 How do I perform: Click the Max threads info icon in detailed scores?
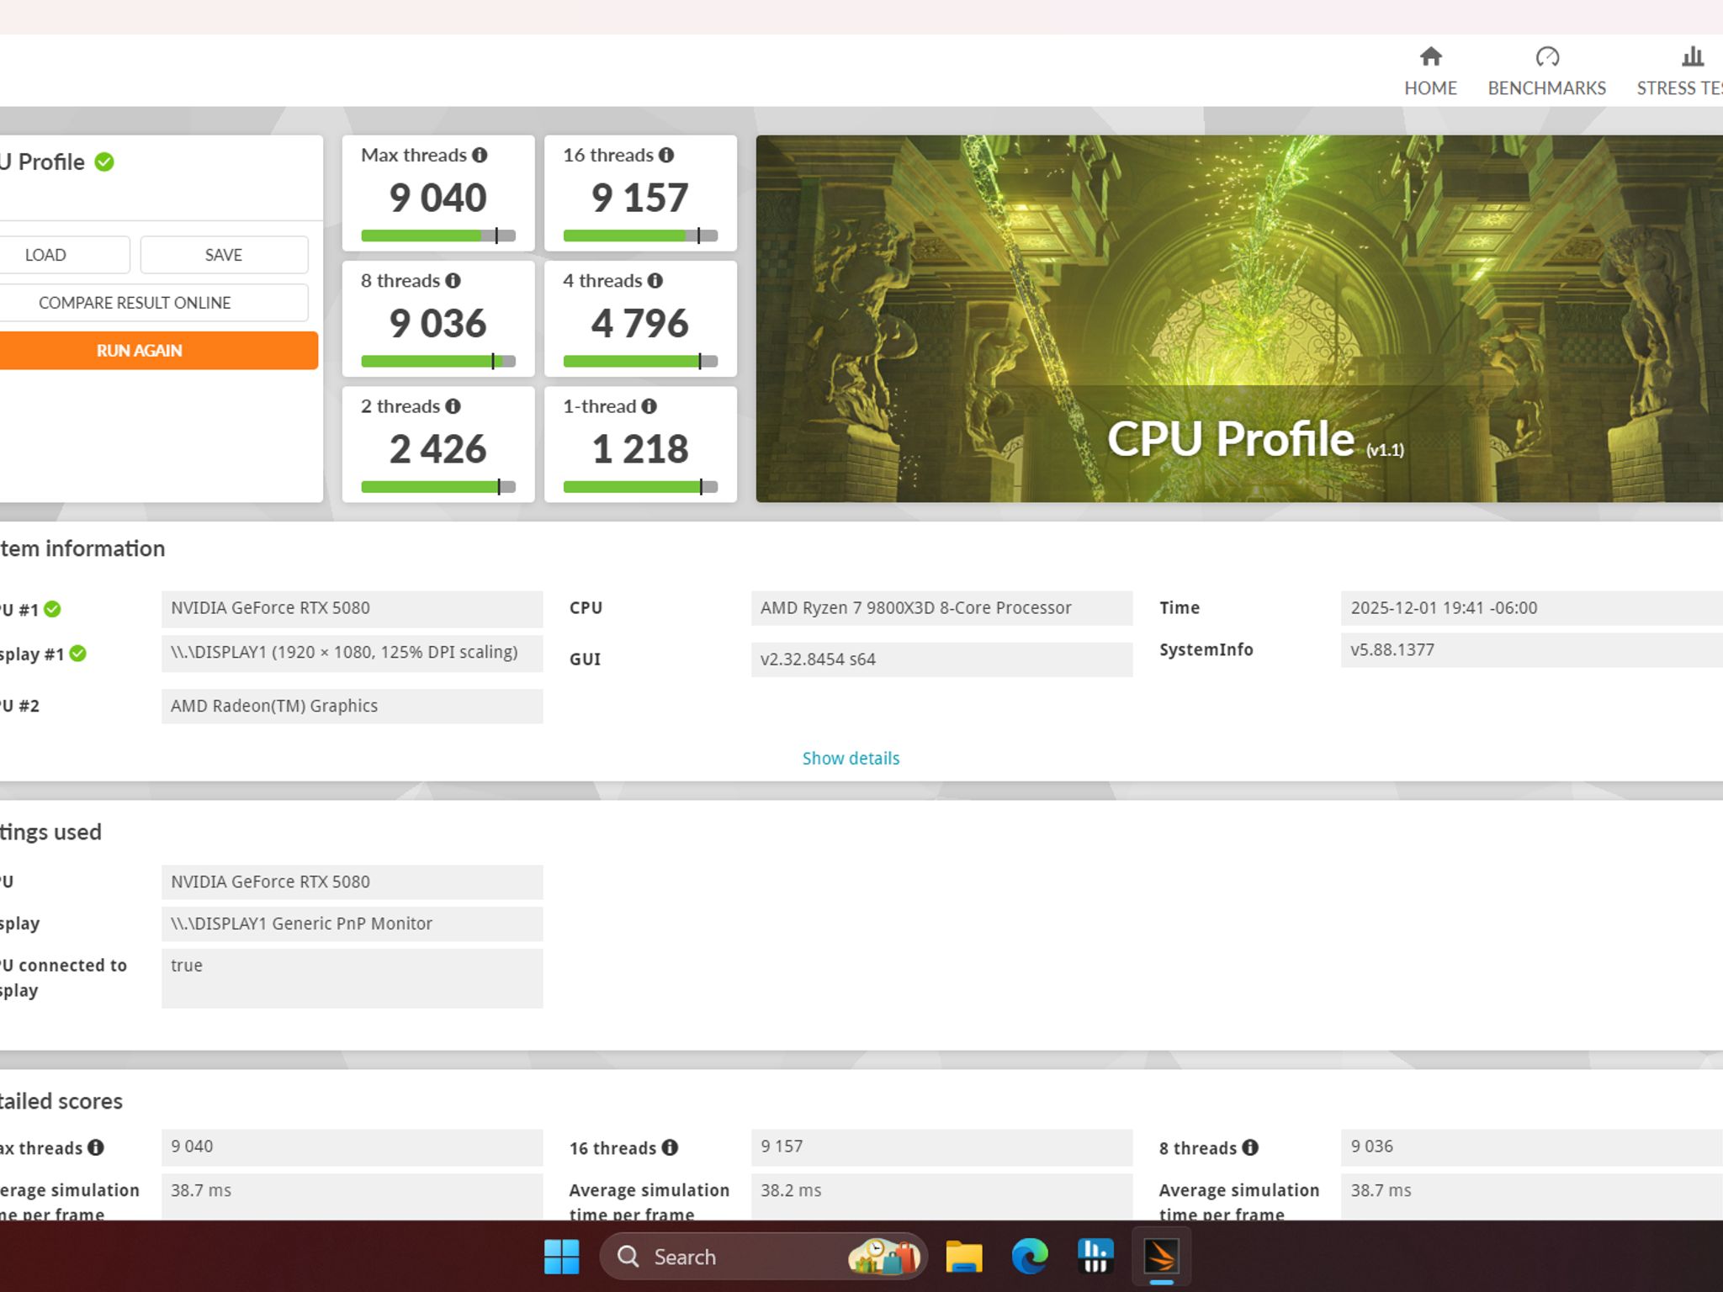(x=96, y=1147)
